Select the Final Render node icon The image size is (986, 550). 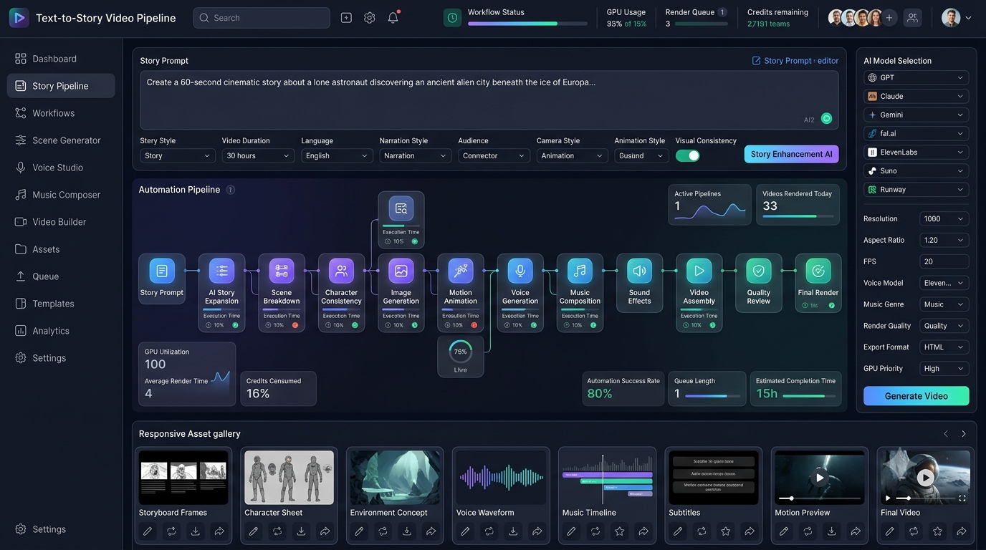pyautogui.click(x=818, y=271)
